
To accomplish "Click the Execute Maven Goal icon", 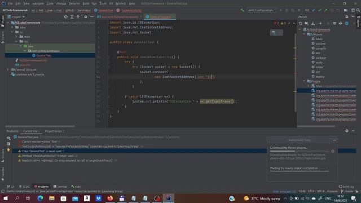I will pyautogui.click(x=334, y=23).
